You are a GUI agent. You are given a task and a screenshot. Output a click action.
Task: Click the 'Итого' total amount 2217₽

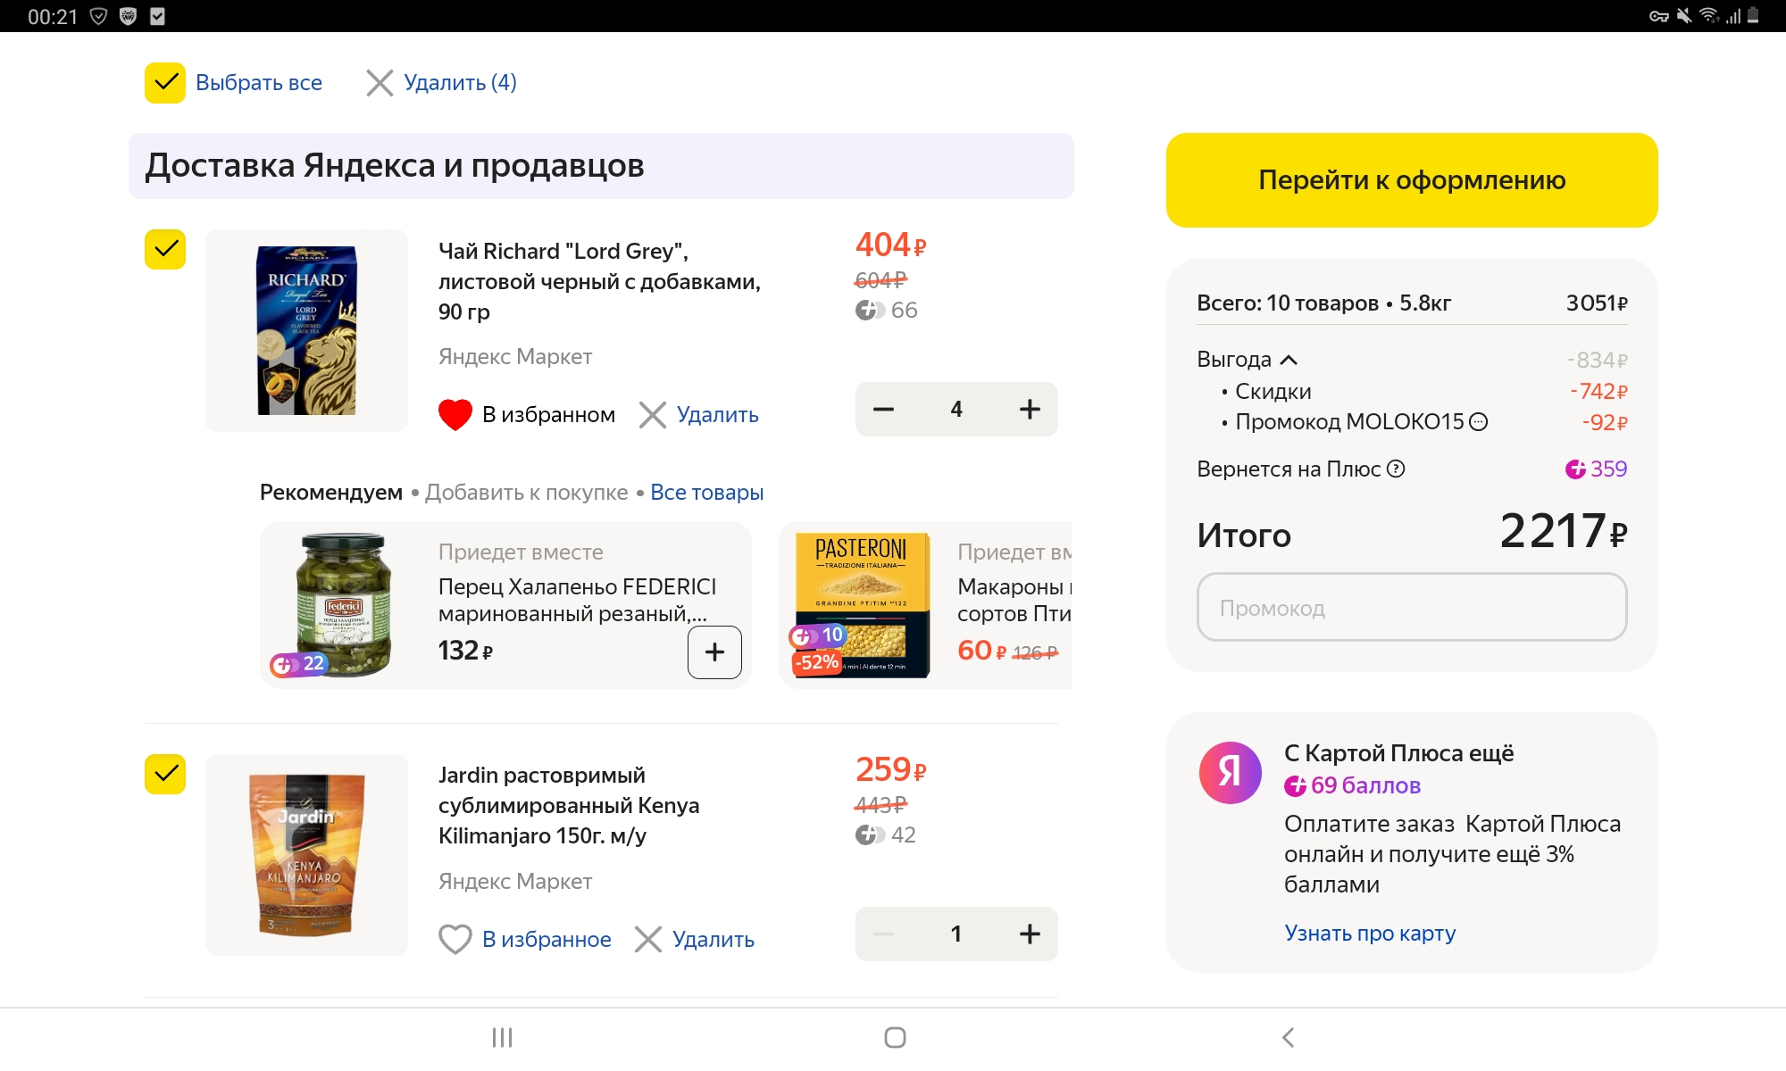coord(1563,532)
